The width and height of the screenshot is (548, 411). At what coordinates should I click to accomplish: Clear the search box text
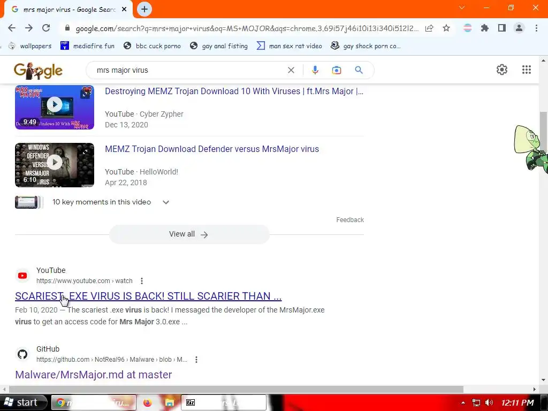pyautogui.click(x=291, y=70)
